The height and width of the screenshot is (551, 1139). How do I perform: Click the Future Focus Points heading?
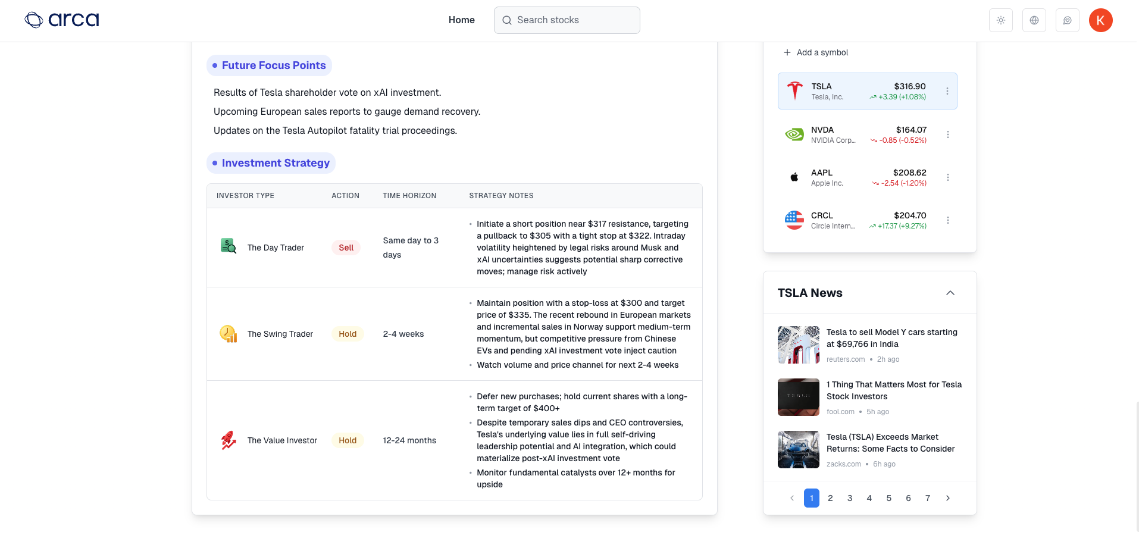click(269, 65)
